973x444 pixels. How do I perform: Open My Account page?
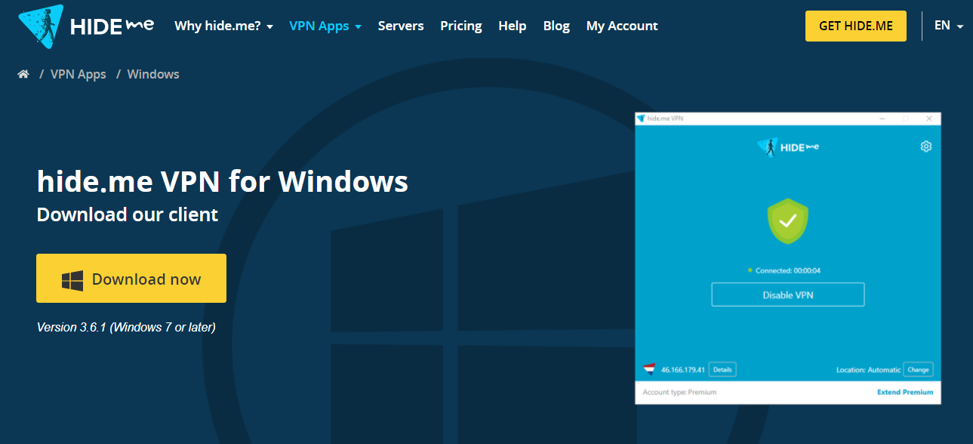coord(622,26)
